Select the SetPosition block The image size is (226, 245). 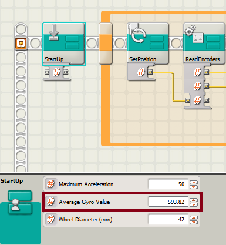[x=148, y=43]
